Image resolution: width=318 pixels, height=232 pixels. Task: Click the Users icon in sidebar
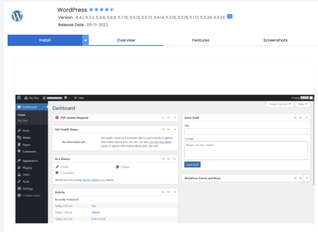click(19, 175)
